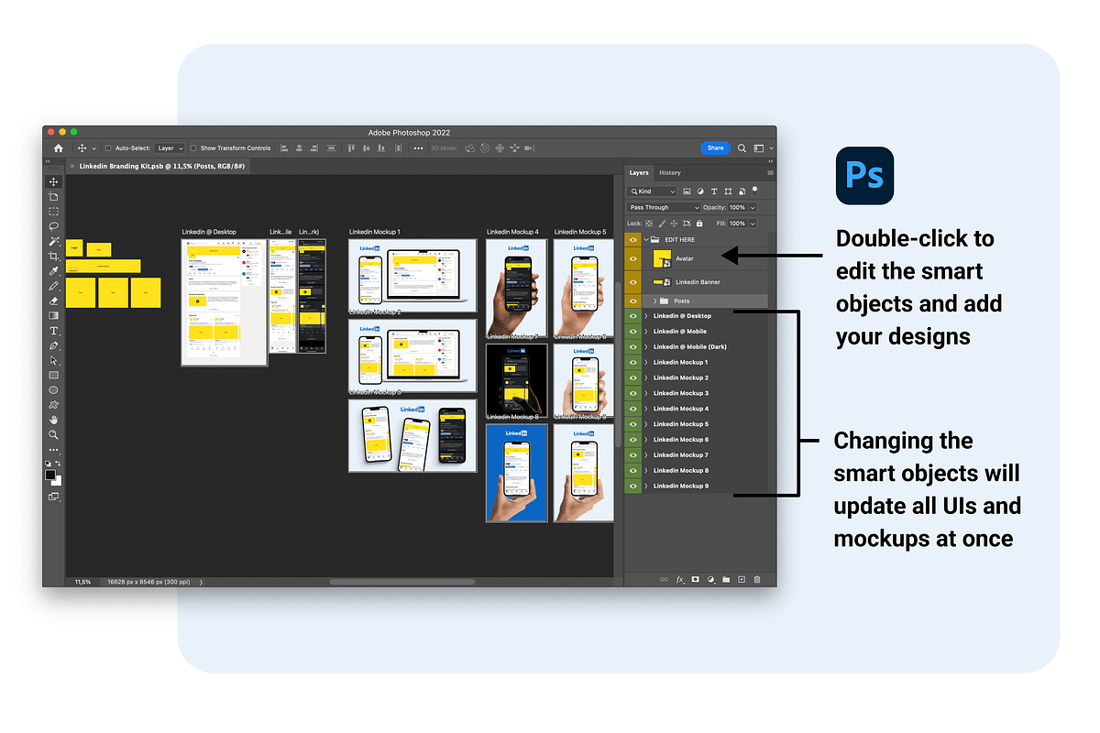Image resolution: width=1100 pixels, height=733 pixels.
Task: Hide the Linkedin Mockup 9 group
Action: click(632, 486)
